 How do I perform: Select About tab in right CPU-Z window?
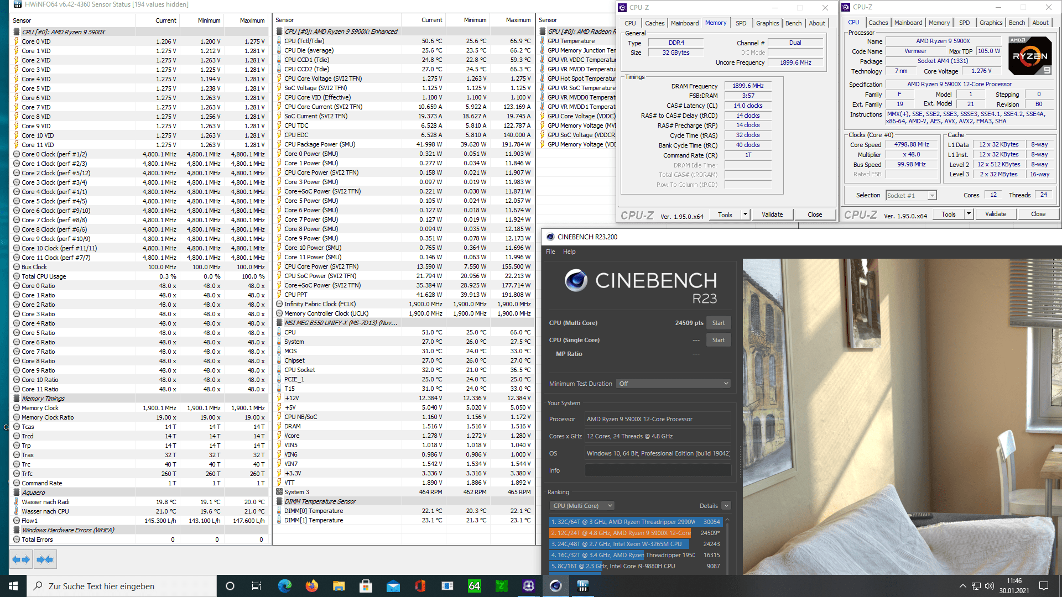[x=1040, y=23]
